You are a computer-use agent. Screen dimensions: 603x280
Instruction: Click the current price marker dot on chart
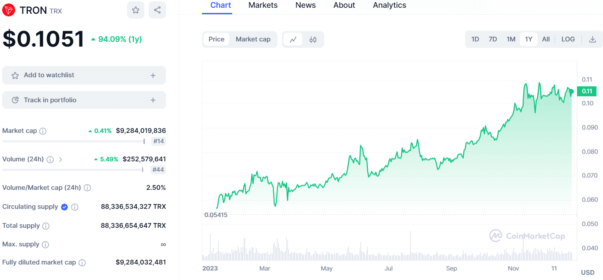571,91
